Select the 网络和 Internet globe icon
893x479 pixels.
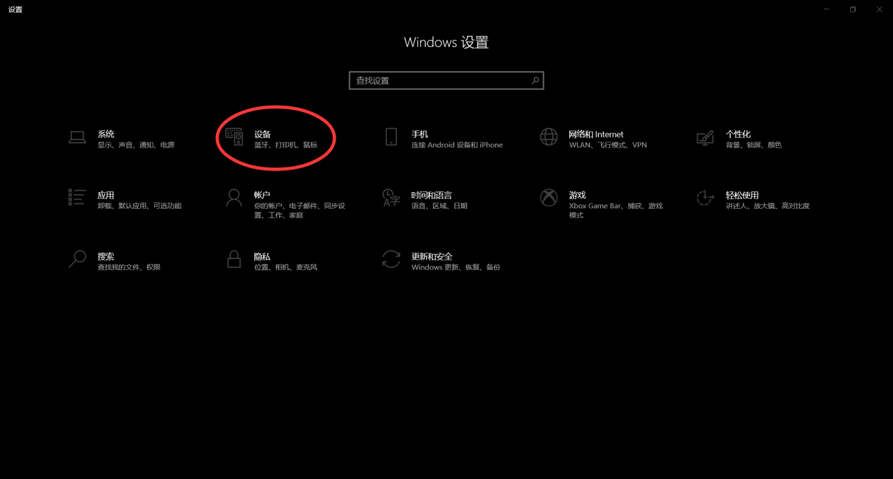[x=548, y=137]
